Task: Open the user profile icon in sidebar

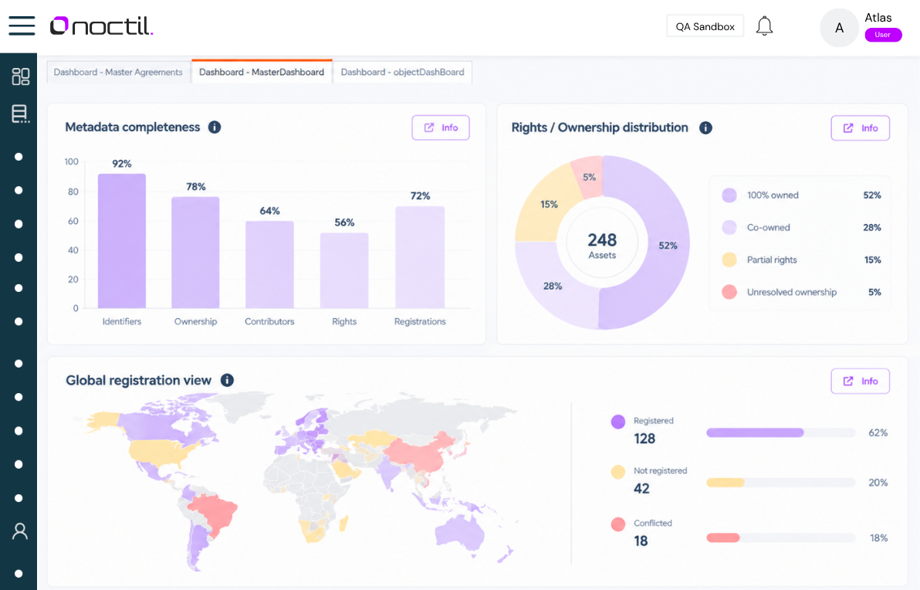Action: tap(20, 531)
